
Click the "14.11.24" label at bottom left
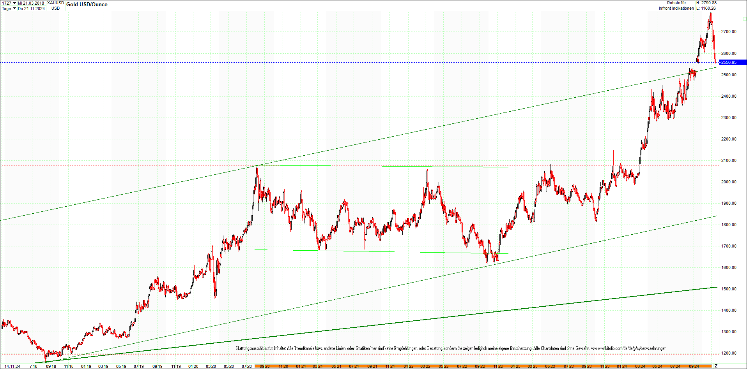coord(12,366)
